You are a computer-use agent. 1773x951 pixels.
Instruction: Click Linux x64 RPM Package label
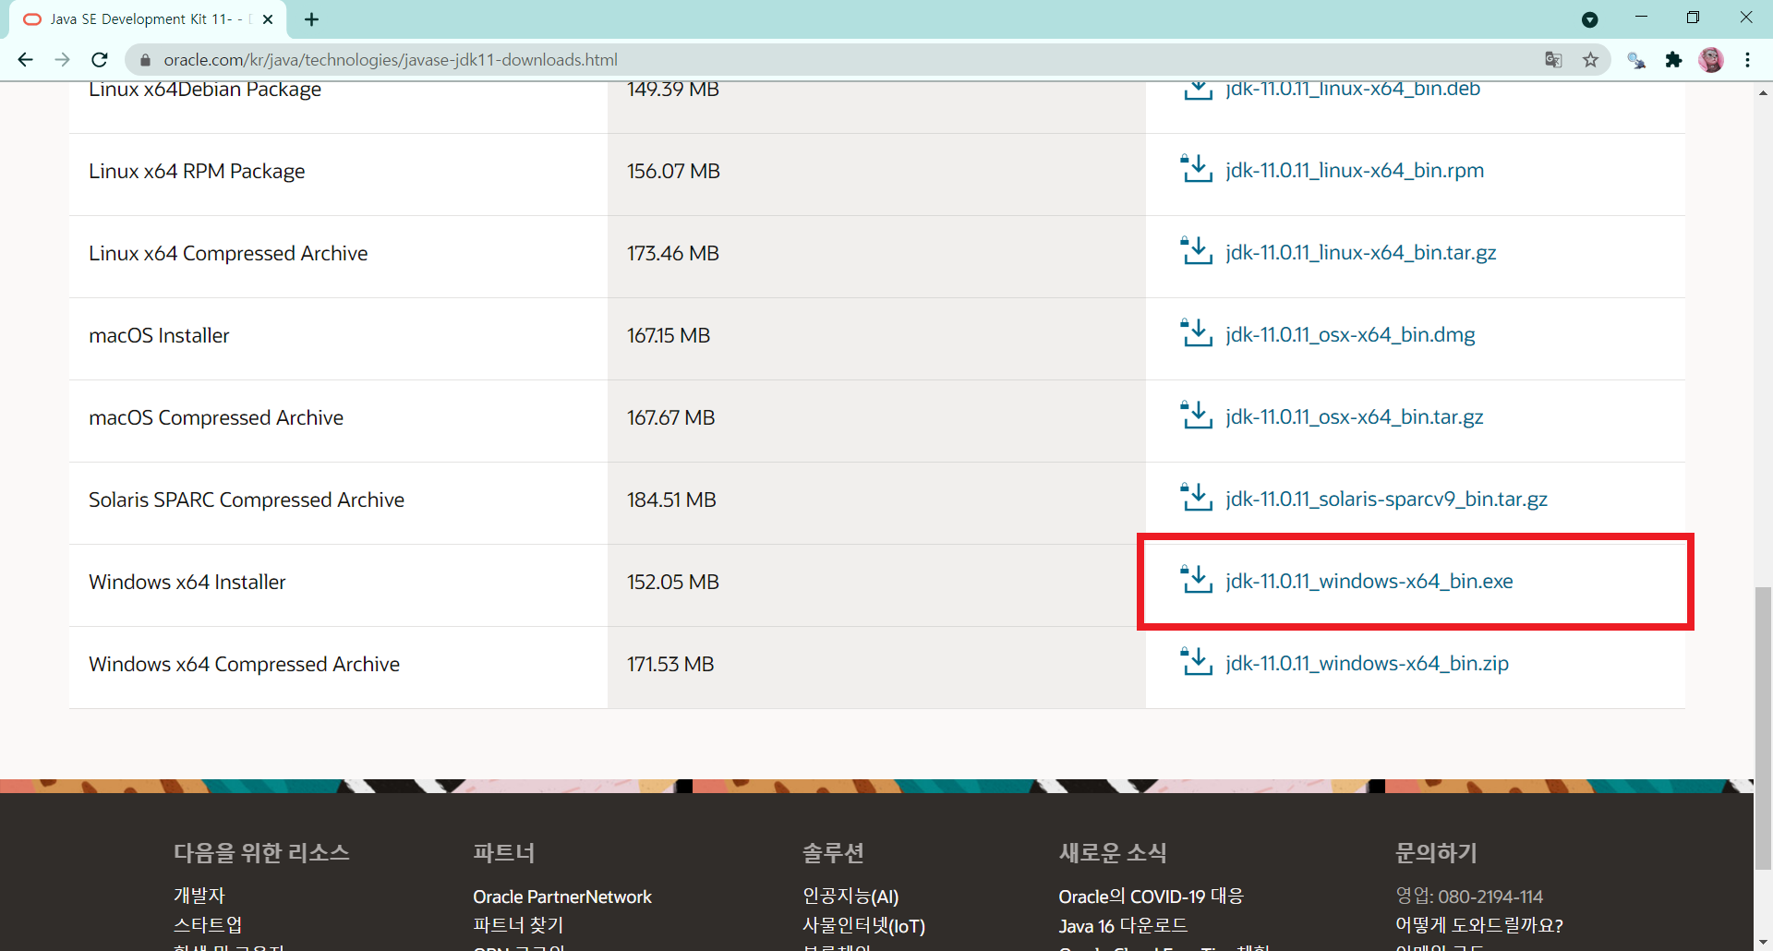[197, 172]
